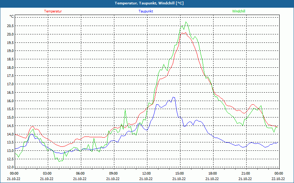294x183 pixels.
Task: Click the 21:00 time axis label
Action: tap(245, 173)
